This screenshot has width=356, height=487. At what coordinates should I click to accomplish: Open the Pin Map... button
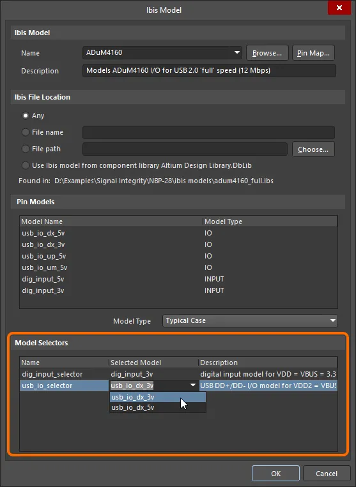click(x=313, y=53)
